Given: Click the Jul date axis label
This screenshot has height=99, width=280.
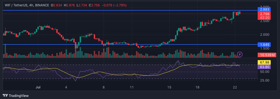Looking at the screenshot, I should pos(38,87).
